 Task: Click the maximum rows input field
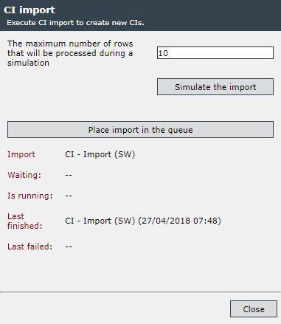[215, 53]
